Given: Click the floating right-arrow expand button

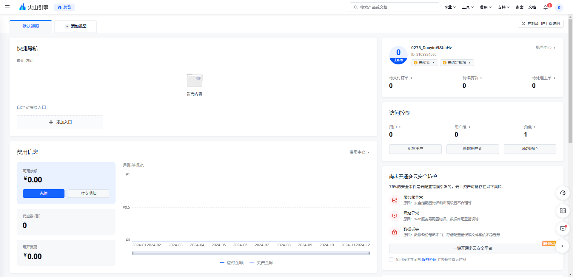Looking at the screenshot, I should [x=562, y=246].
